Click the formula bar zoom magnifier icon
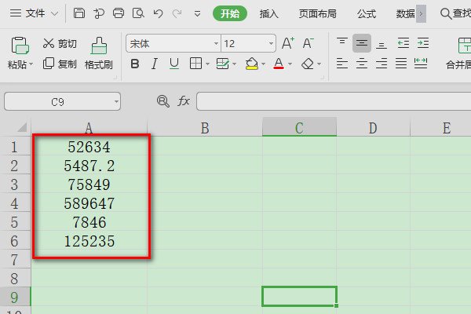The height and width of the screenshot is (314, 471). pyautogui.click(x=162, y=101)
